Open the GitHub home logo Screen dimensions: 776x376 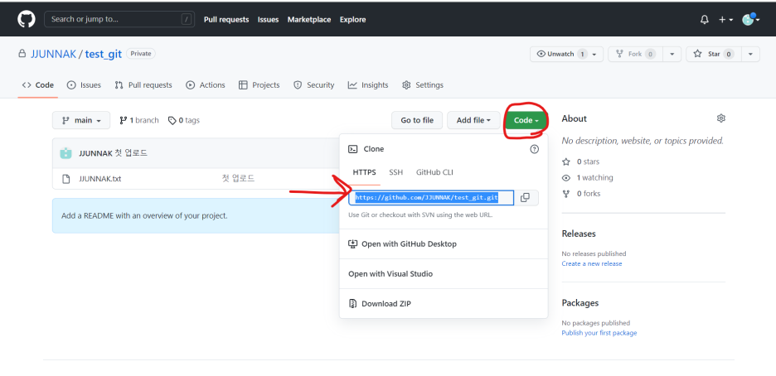point(27,19)
